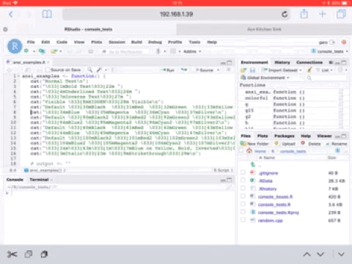Image resolution: width=352 pixels, height=264 pixels.
Task: Move to previous field with up chevron
Action: click(x=307, y=254)
